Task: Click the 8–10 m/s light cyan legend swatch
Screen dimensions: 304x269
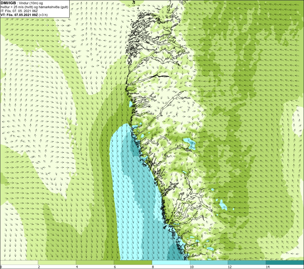Action: (171, 262)
